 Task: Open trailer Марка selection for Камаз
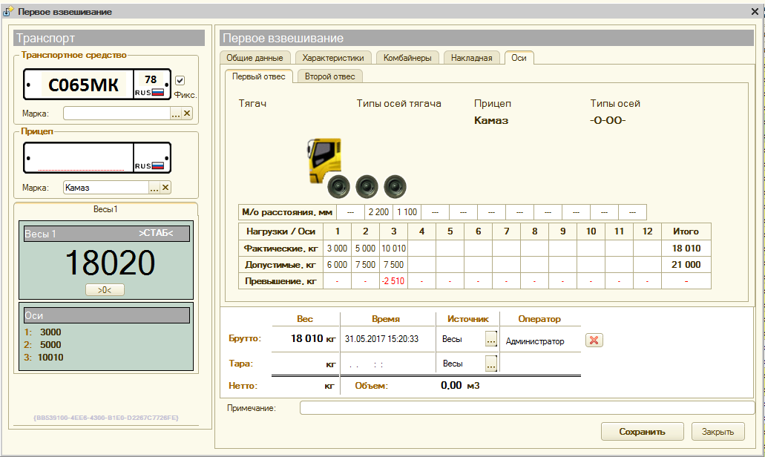point(154,188)
